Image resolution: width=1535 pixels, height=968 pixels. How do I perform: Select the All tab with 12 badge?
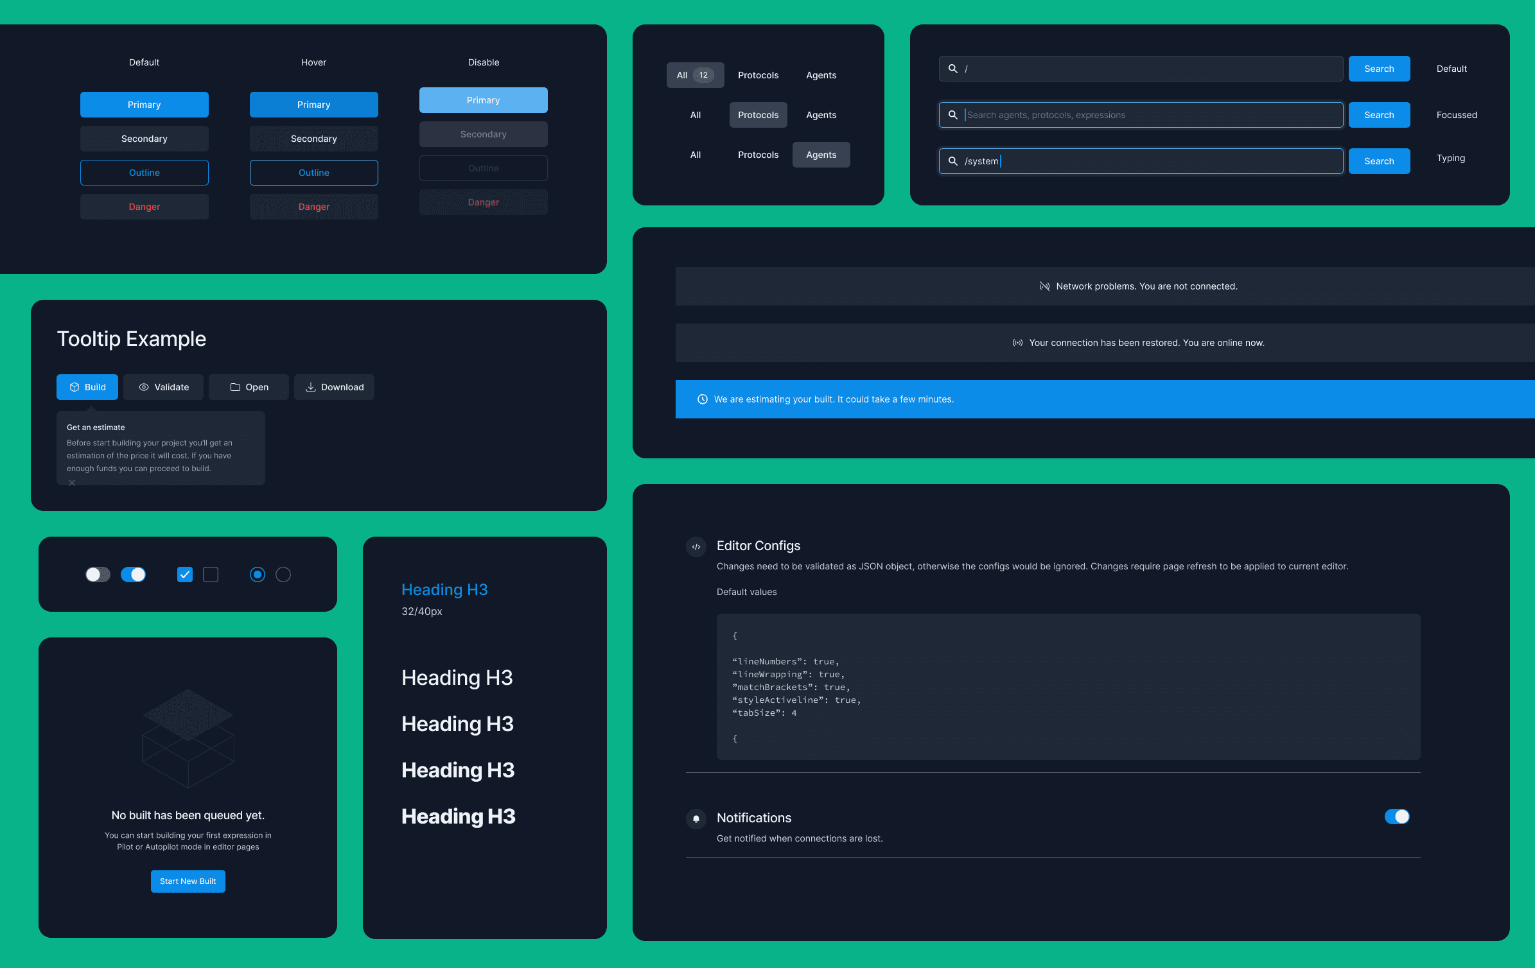[x=695, y=75]
